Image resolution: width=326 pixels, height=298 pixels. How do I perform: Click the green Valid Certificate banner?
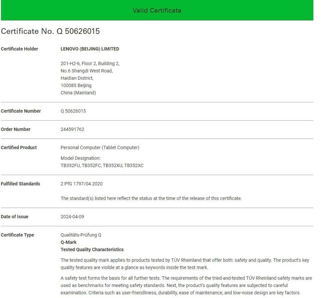coord(157,10)
